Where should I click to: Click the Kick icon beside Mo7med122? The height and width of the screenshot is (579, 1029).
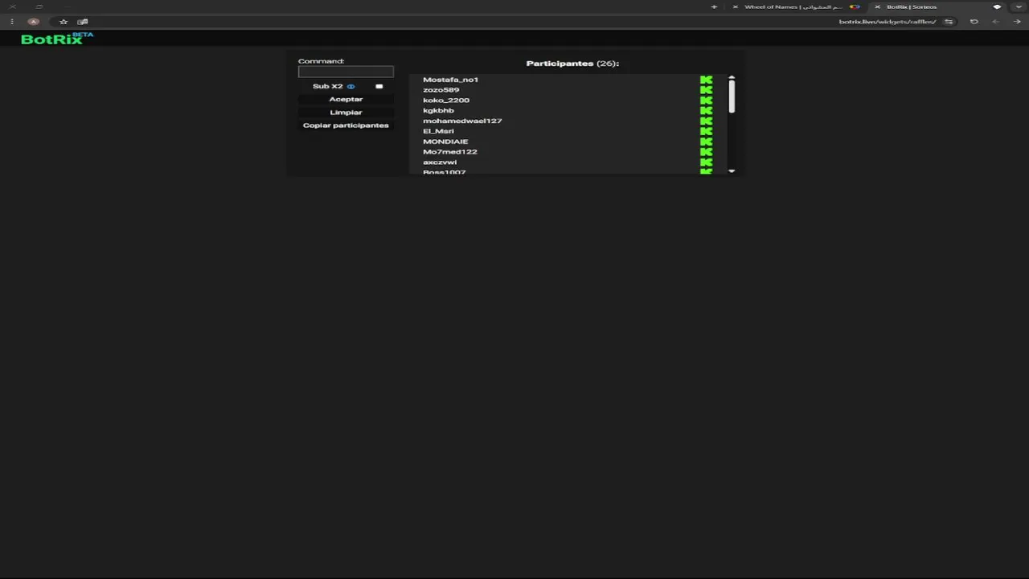706,152
